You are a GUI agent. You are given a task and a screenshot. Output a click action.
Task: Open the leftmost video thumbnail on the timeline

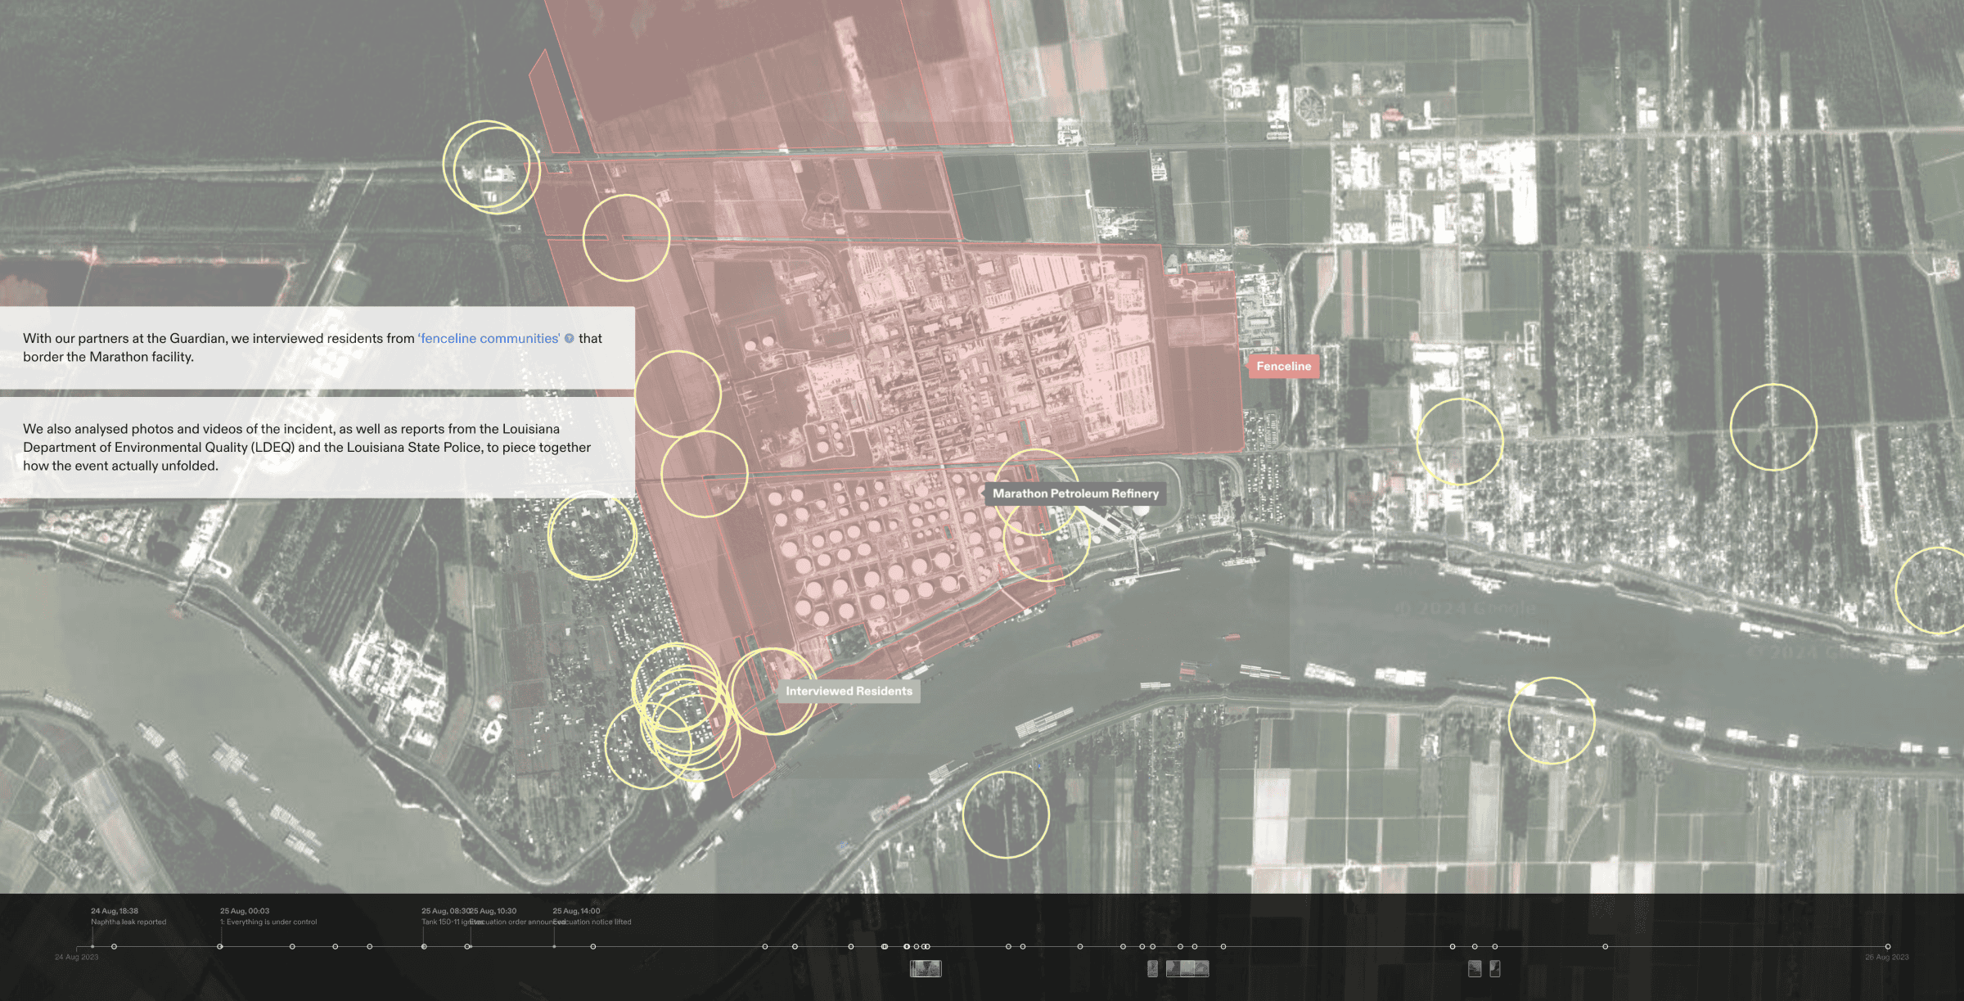926,969
